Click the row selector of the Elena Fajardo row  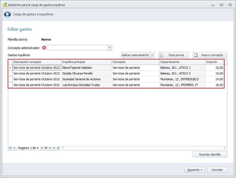10,68
